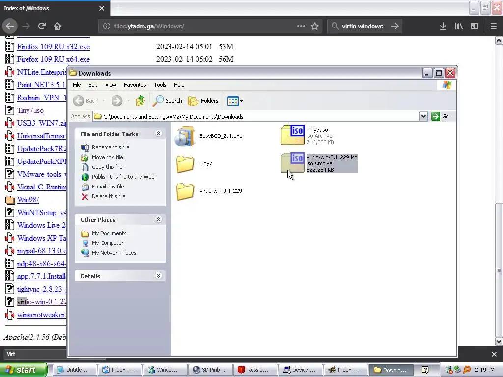Open the Edit menu

pos(93,85)
